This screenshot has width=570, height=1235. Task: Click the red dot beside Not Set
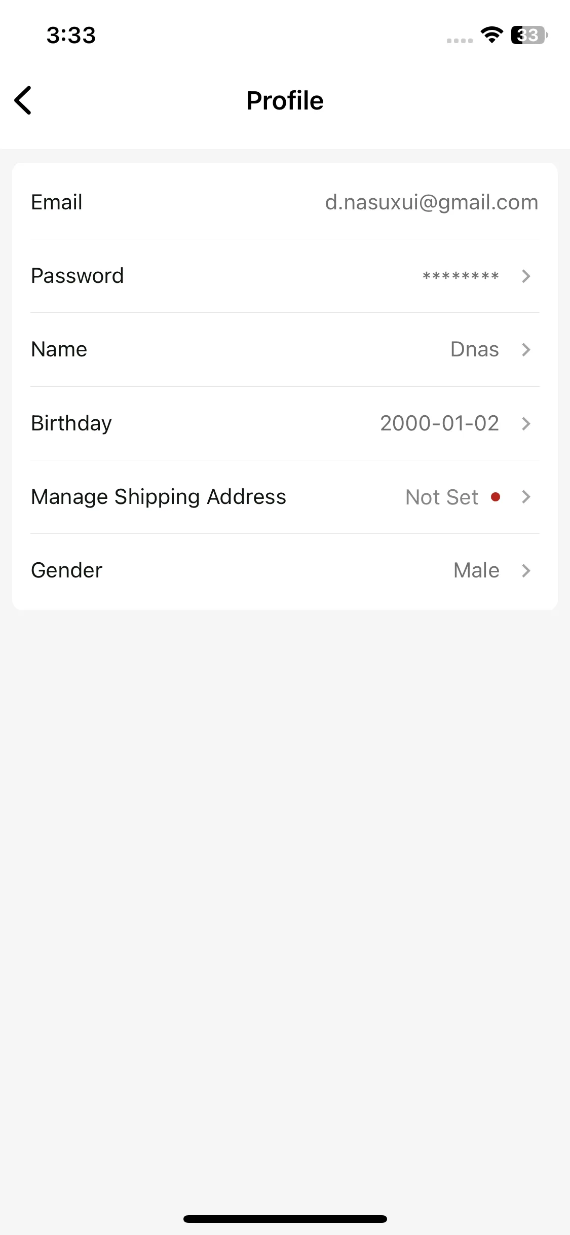click(x=496, y=497)
